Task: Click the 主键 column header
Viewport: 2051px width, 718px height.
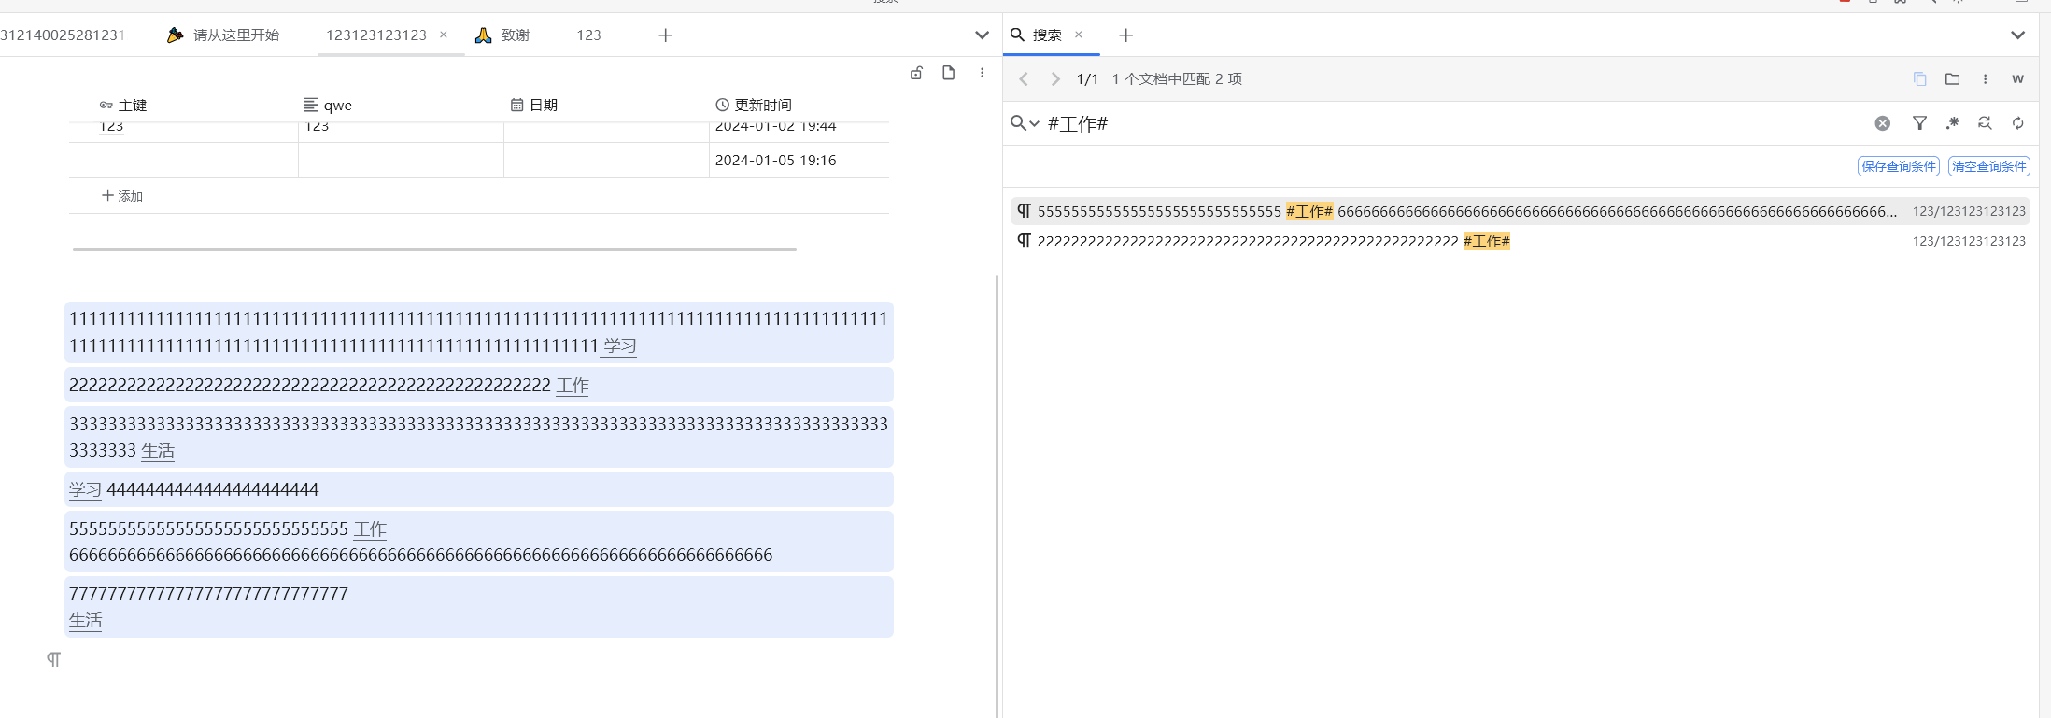Action: click(123, 105)
